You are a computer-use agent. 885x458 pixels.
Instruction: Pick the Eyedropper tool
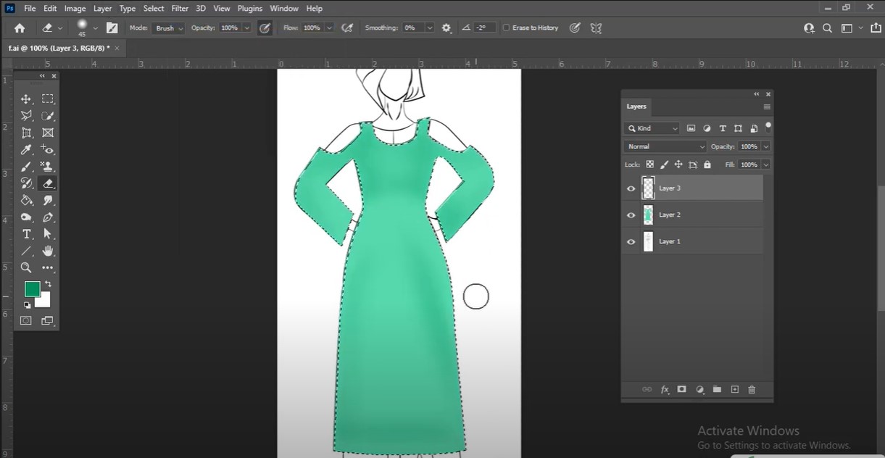26,150
